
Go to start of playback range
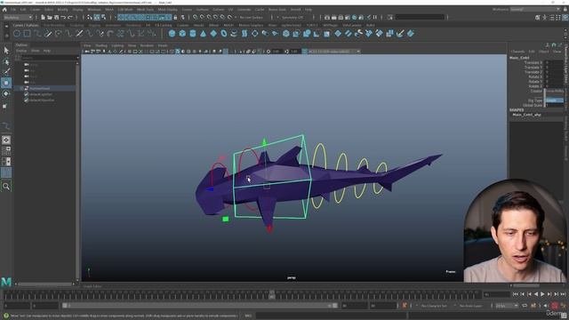516,294
